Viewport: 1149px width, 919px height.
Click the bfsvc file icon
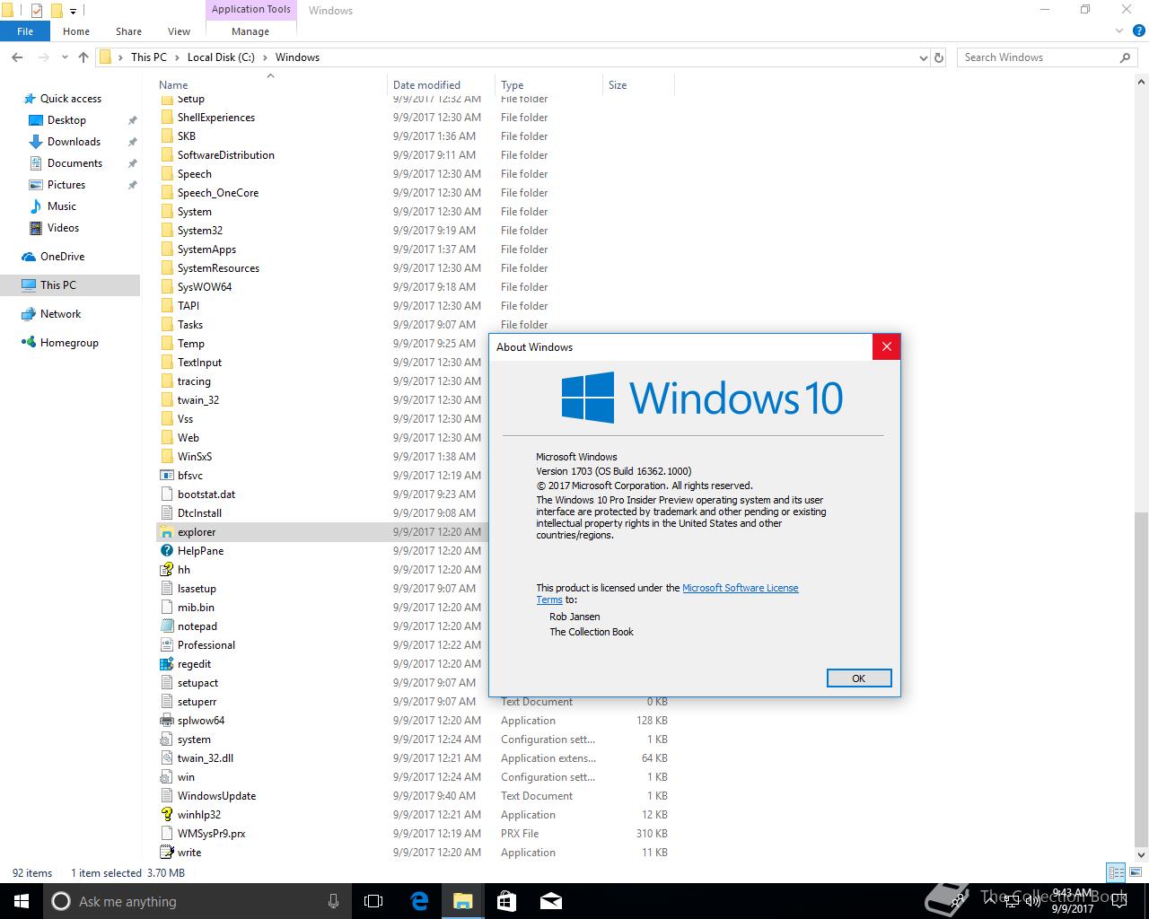(x=166, y=476)
